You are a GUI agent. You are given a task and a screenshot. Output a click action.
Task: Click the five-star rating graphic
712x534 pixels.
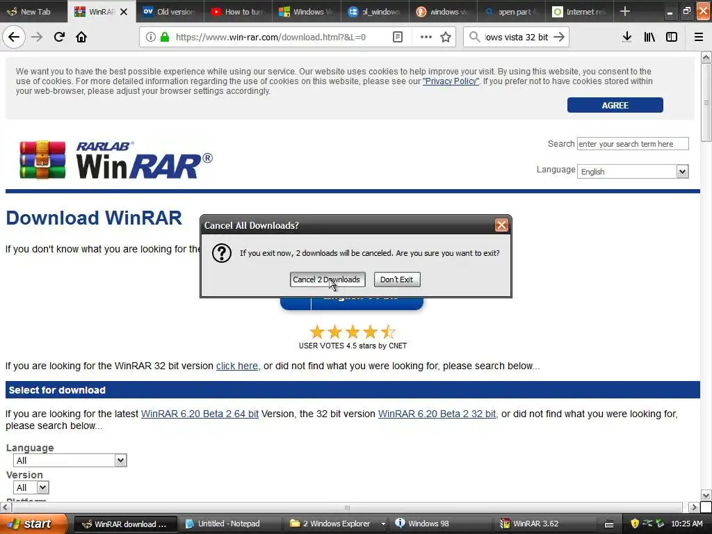click(x=353, y=332)
